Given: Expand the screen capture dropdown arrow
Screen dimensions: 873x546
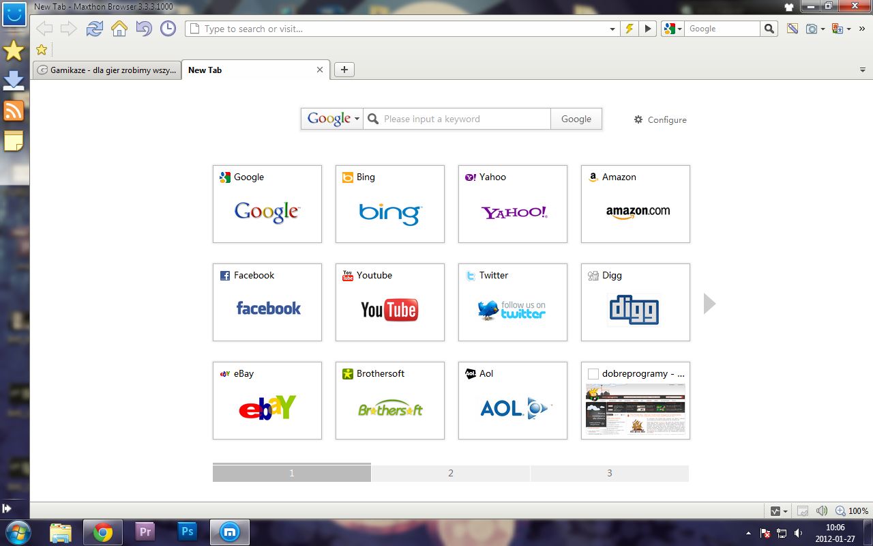Looking at the screenshot, I should click(x=823, y=29).
